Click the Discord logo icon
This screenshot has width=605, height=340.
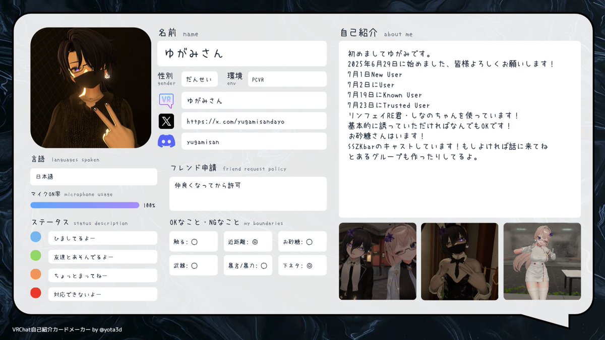click(166, 142)
